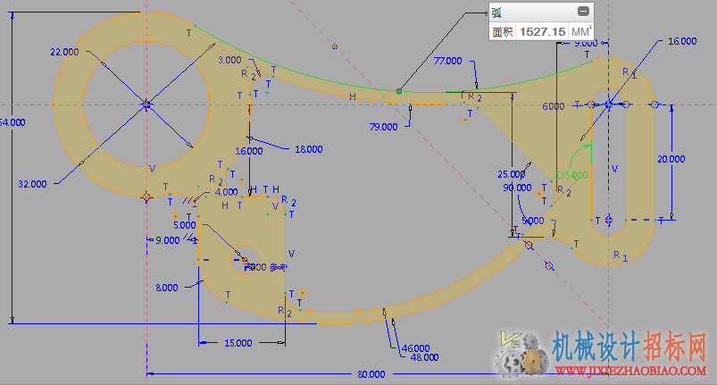The image size is (717, 385).
Task: Pick the green 135.000 angle dimension
Action: click(x=571, y=175)
